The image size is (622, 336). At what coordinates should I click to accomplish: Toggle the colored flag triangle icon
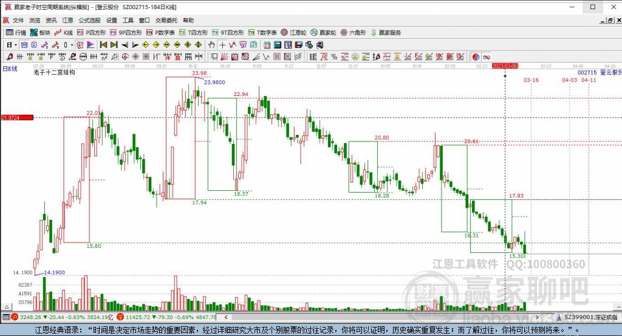click(91, 45)
